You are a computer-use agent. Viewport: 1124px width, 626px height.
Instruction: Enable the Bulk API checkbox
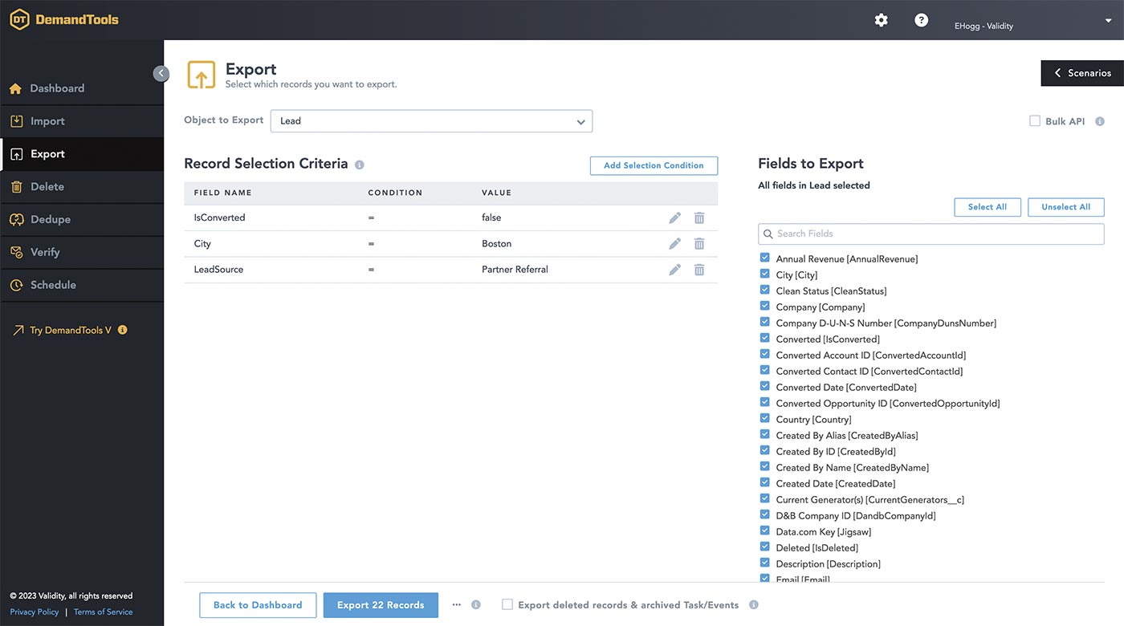(x=1035, y=121)
